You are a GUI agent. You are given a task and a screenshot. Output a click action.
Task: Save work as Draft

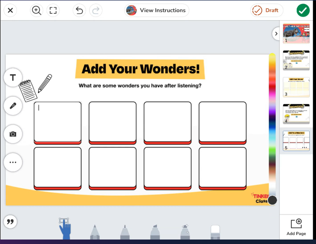click(x=267, y=10)
